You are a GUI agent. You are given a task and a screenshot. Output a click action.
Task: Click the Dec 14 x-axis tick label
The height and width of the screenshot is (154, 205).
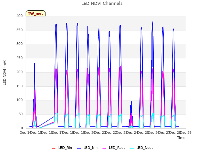(x=25, y=133)
